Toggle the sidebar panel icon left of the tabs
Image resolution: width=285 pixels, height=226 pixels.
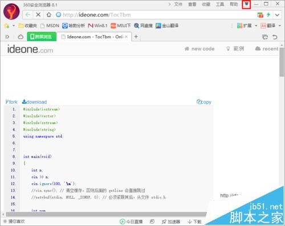[7, 37]
